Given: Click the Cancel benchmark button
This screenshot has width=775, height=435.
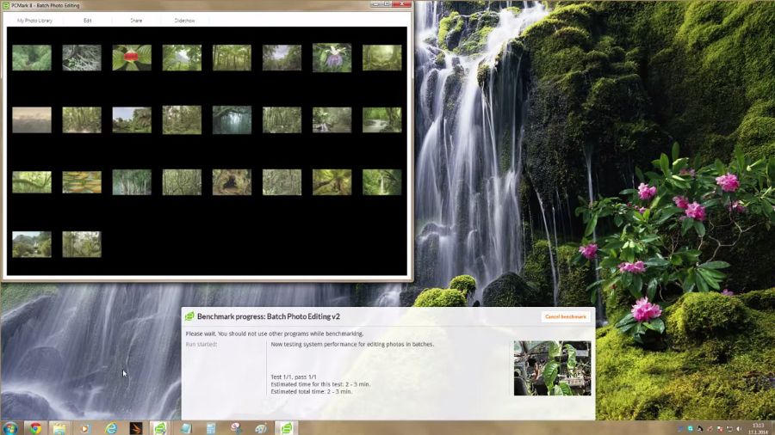Looking at the screenshot, I should click(566, 316).
